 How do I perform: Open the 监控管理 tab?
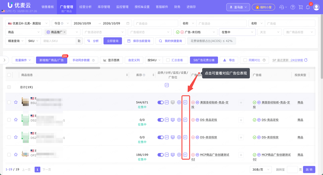click(122, 7)
